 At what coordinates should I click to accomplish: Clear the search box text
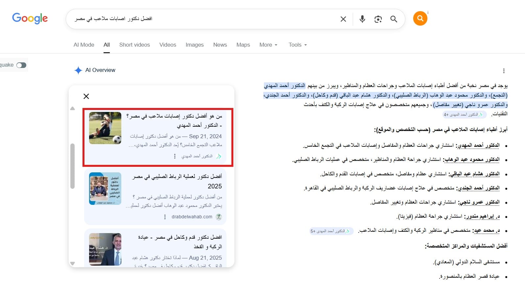pyautogui.click(x=343, y=19)
